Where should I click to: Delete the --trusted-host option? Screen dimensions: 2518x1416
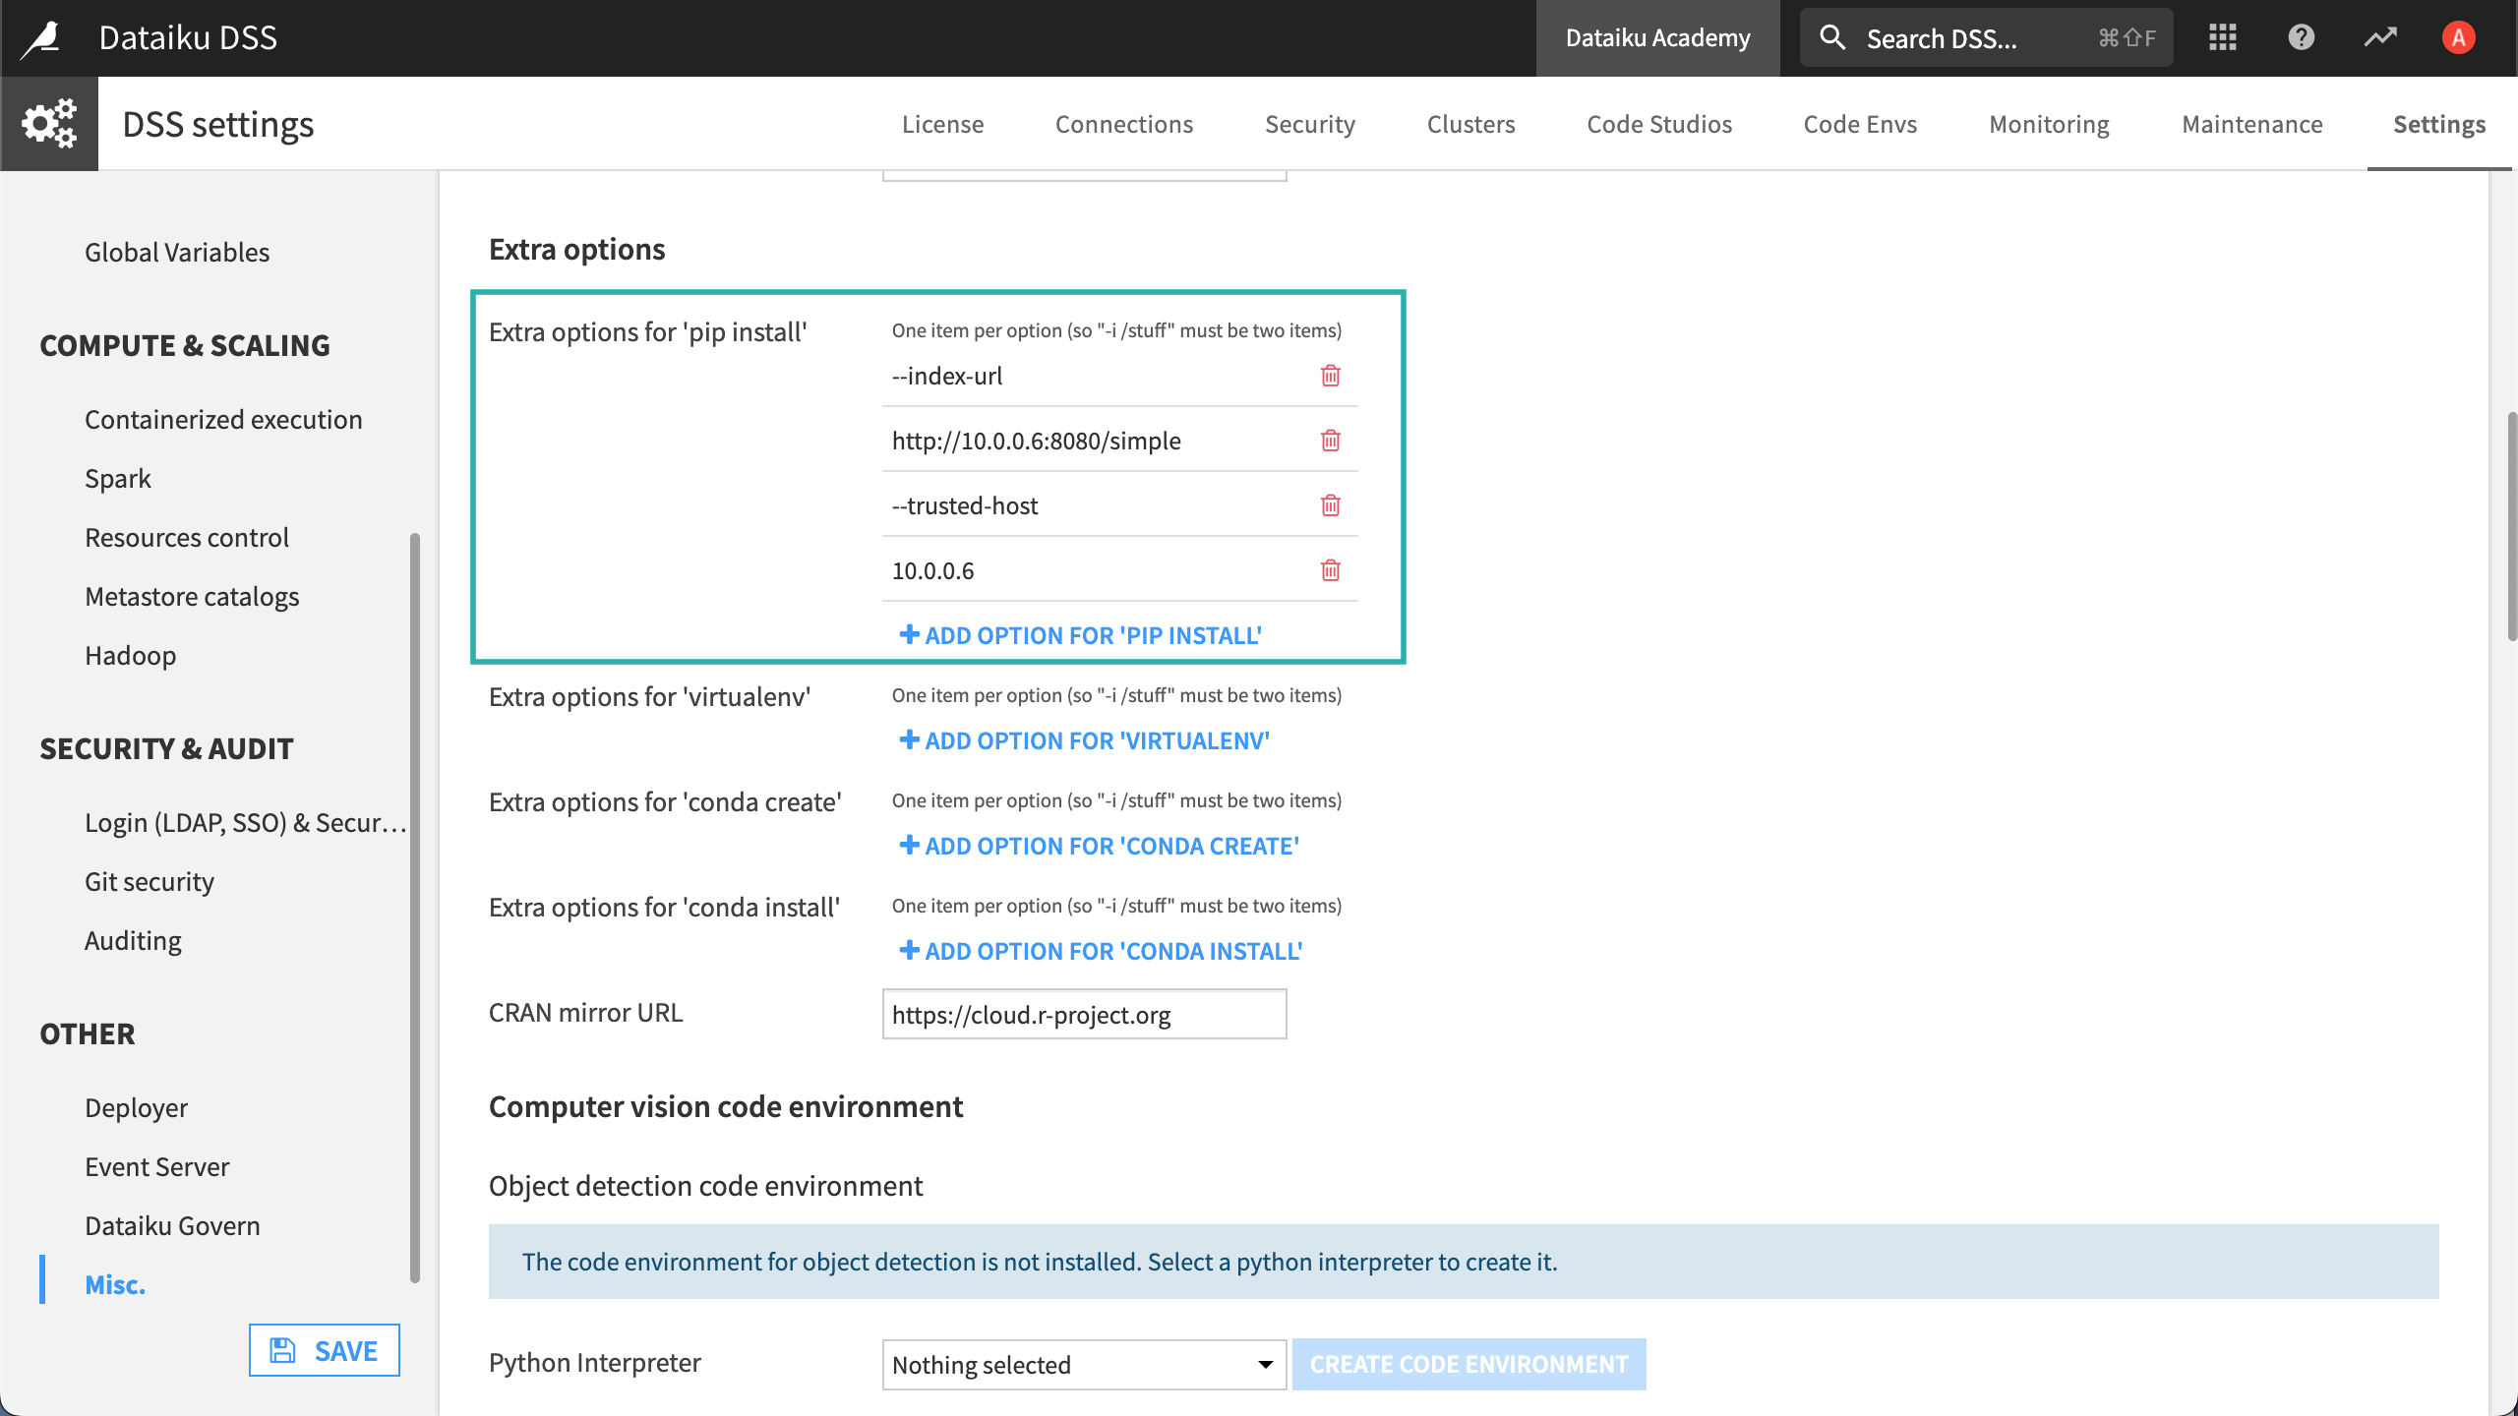(1330, 504)
